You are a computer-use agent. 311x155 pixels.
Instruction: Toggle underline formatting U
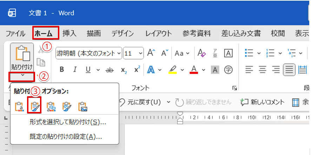point(88,70)
